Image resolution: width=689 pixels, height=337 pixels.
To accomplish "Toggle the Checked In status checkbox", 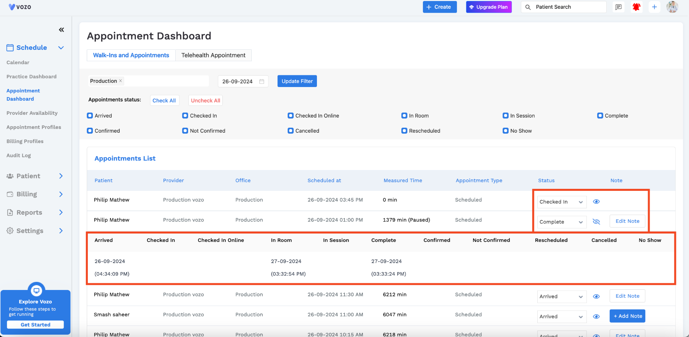I will click(x=185, y=116).
